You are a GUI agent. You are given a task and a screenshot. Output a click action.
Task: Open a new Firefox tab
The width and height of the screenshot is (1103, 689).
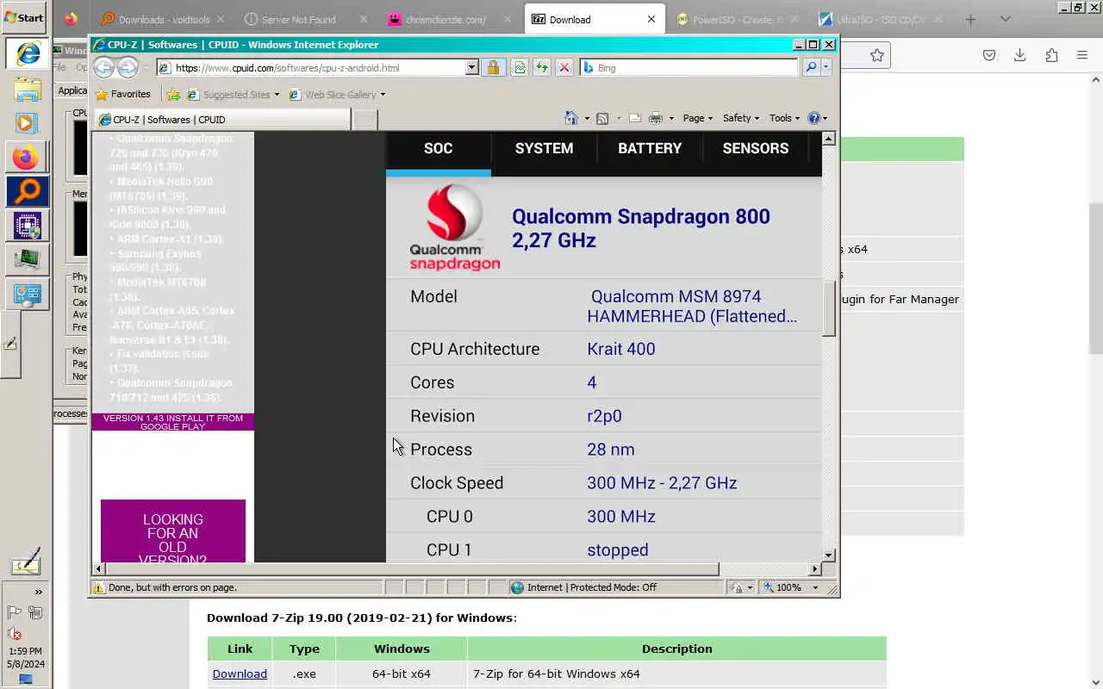[x=970, y=19]
